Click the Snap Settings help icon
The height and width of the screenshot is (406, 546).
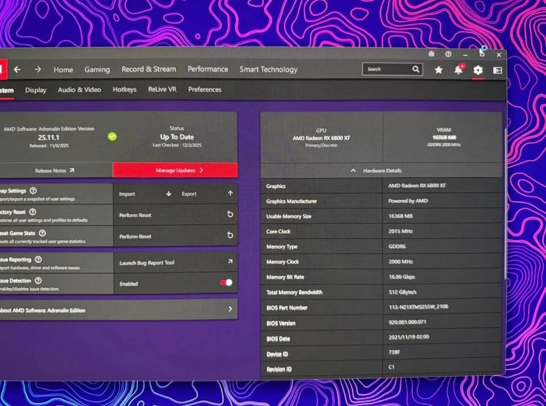(33, 190)
